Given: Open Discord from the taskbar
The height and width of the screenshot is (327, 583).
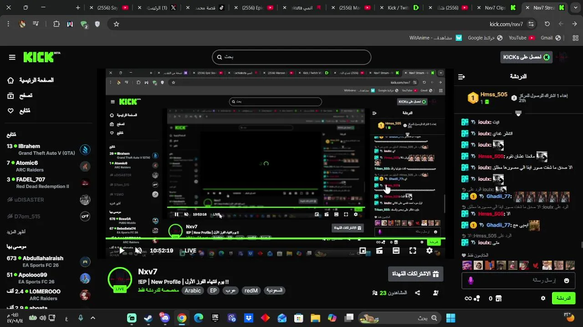Looking at the screenshot, I should coord(165,318).
